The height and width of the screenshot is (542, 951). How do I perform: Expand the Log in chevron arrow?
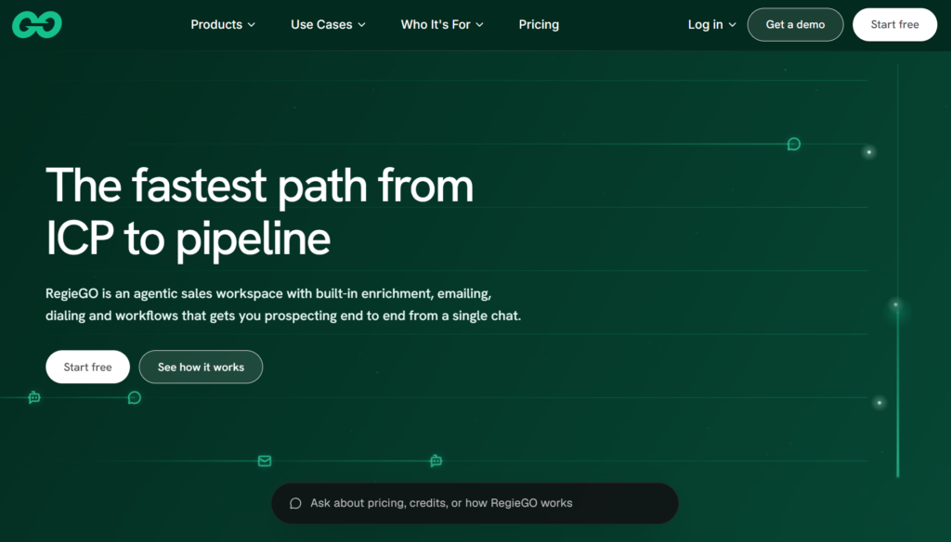tap(732, 25)
